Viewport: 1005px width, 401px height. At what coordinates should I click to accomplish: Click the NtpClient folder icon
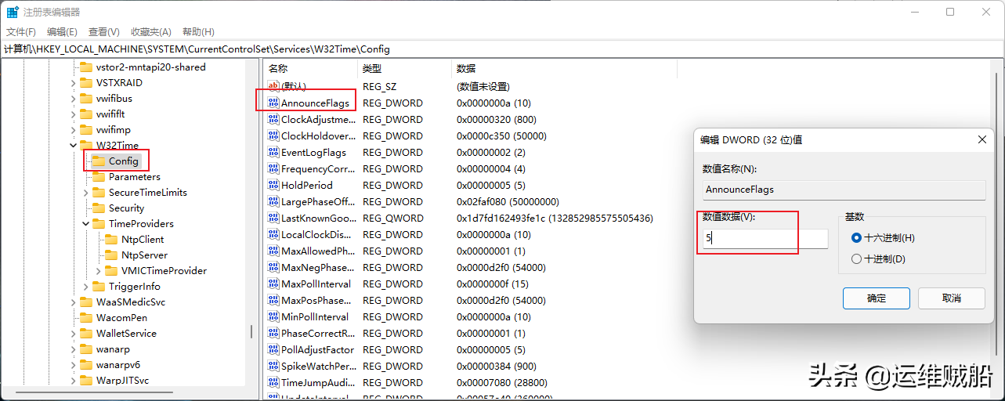pyautogui.click(x=110, y=240)
